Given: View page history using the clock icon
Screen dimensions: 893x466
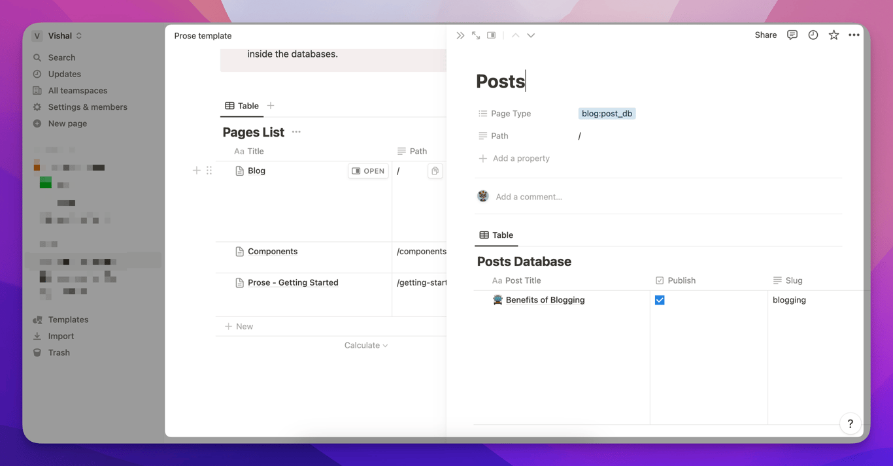Looking at the screenshot, I should (x=813, y=35).
